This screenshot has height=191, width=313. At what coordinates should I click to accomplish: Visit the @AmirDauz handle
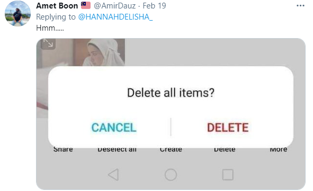[x=114, y=6]
